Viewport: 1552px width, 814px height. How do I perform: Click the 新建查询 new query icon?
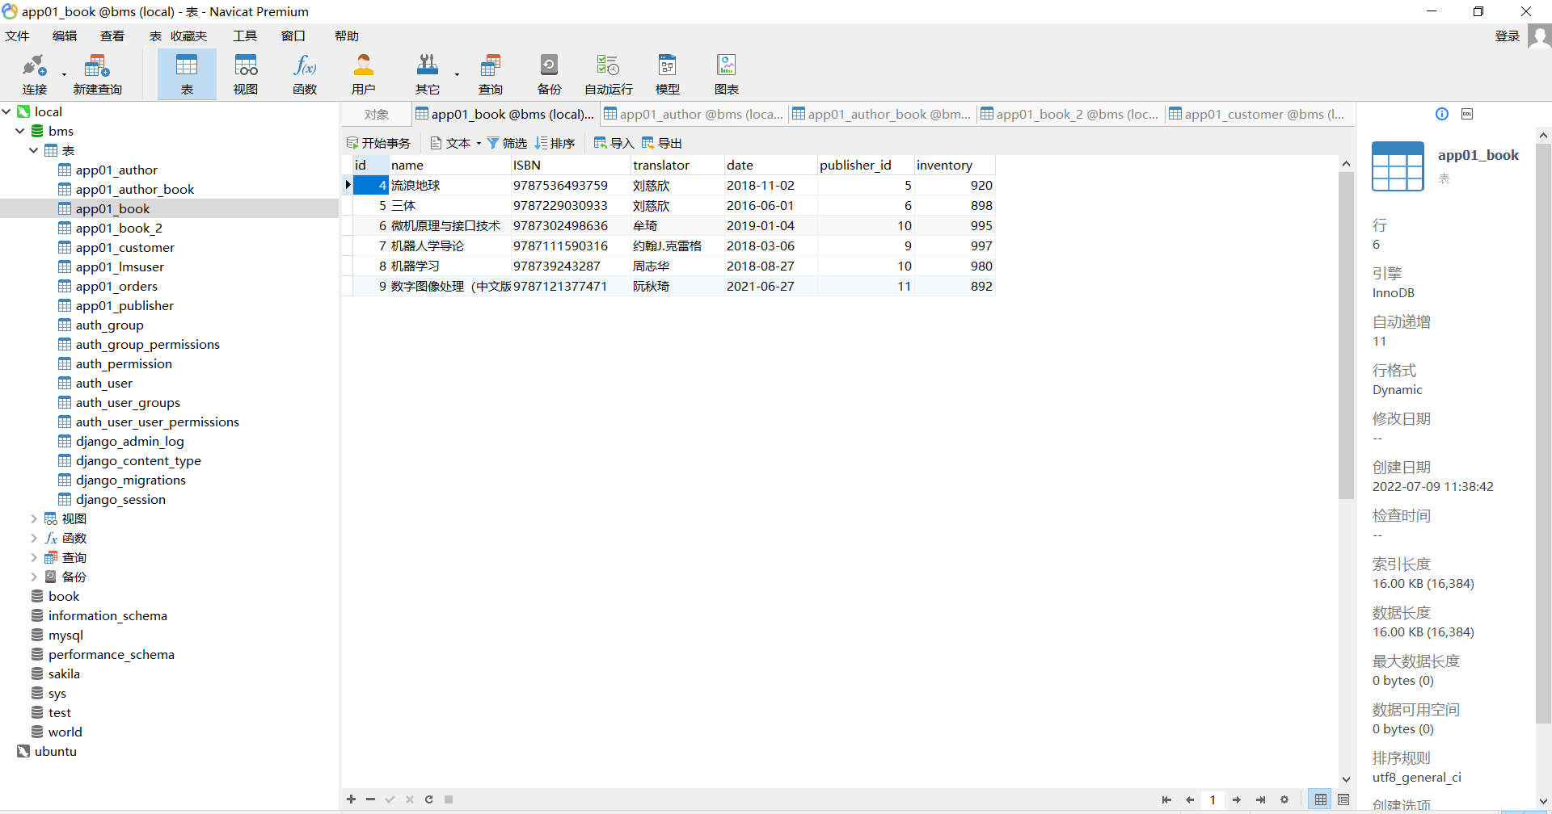tap(97, 74)
